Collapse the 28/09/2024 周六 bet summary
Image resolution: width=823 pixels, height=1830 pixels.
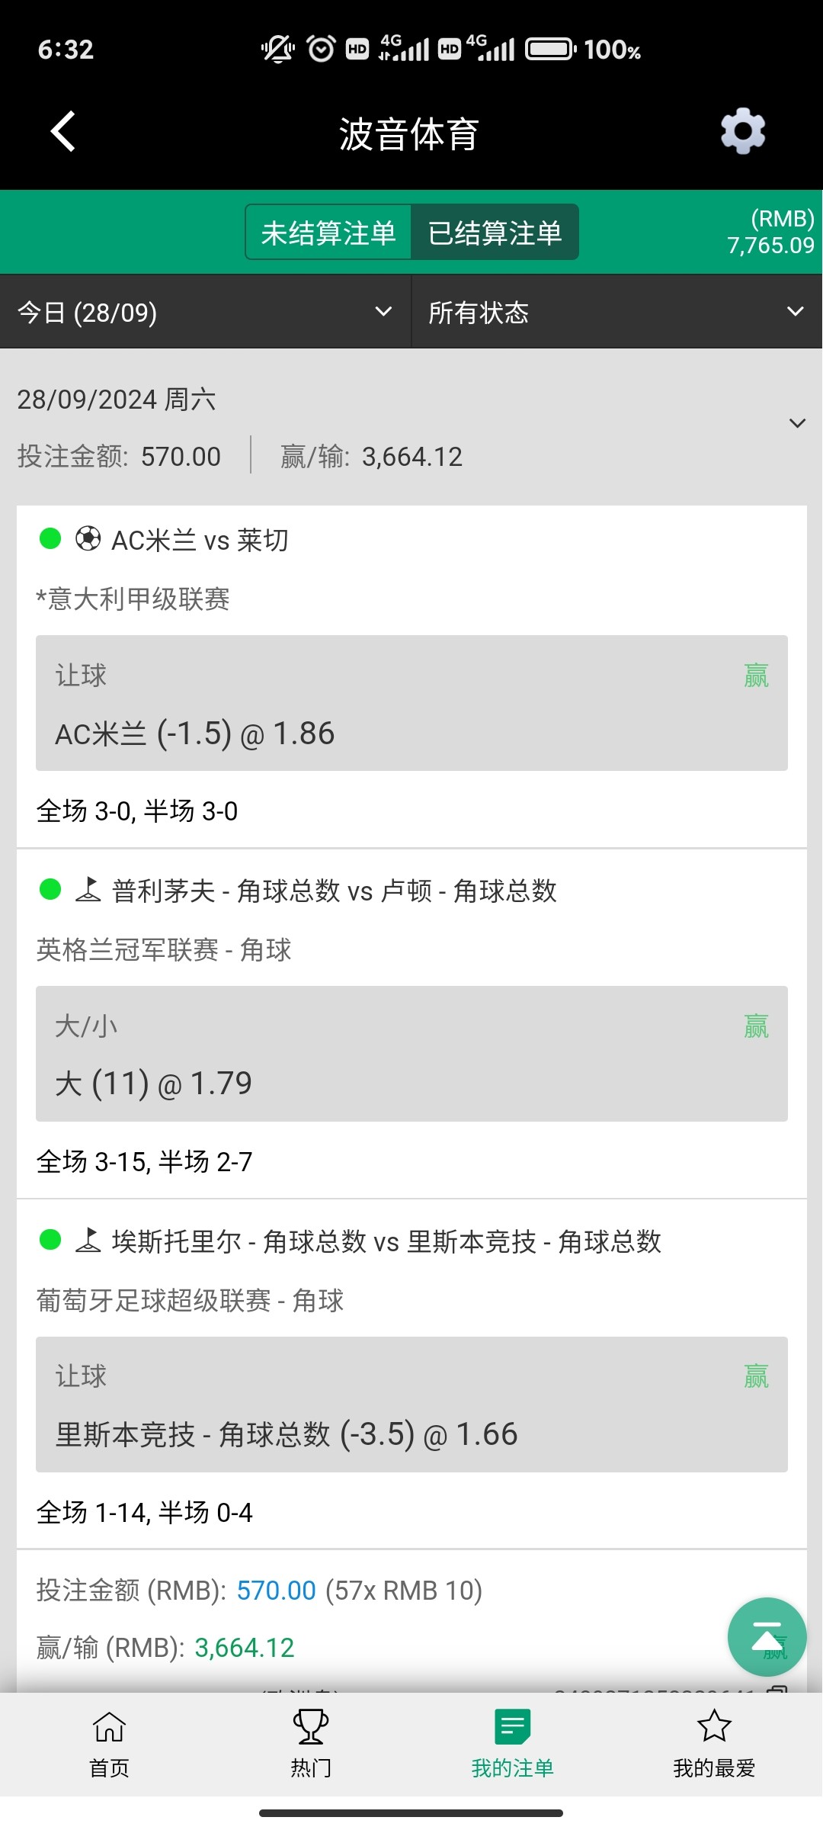pyautogui.click(x=797, y=423)
